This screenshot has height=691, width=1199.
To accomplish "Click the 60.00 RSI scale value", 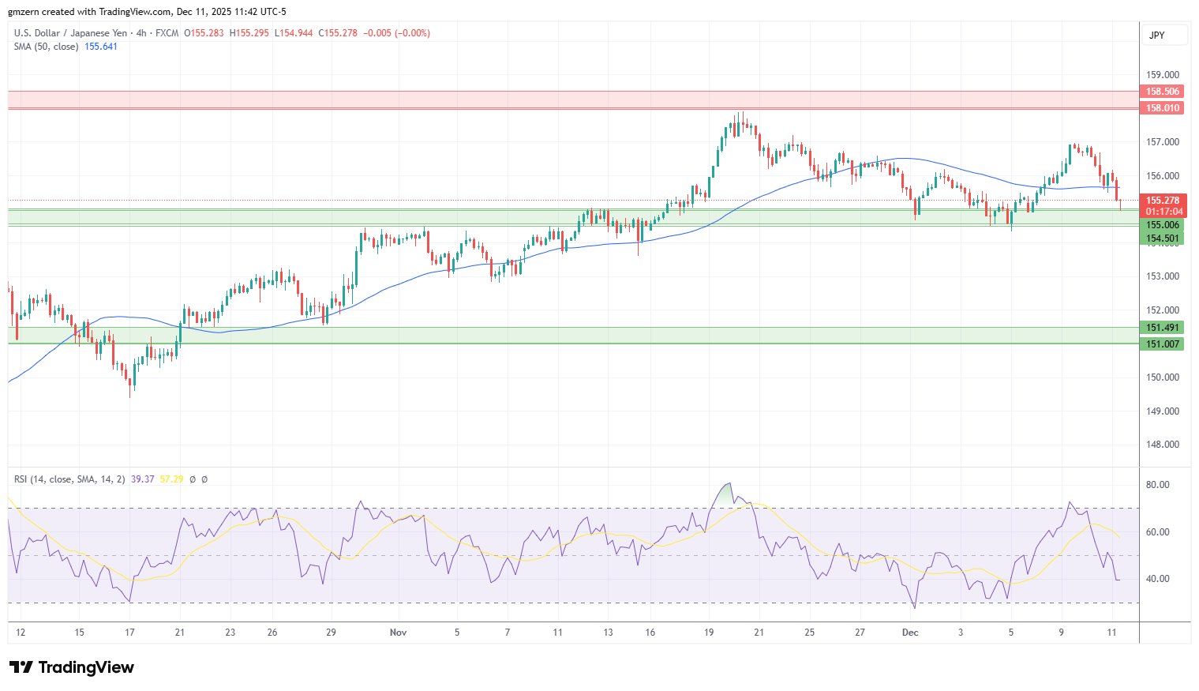I will [1157, 532].
